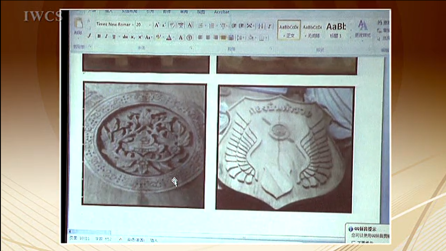The height and width of the screenshot is (251, 446).
Task: Click the Superscript icon
Action: tap(141, 37)
